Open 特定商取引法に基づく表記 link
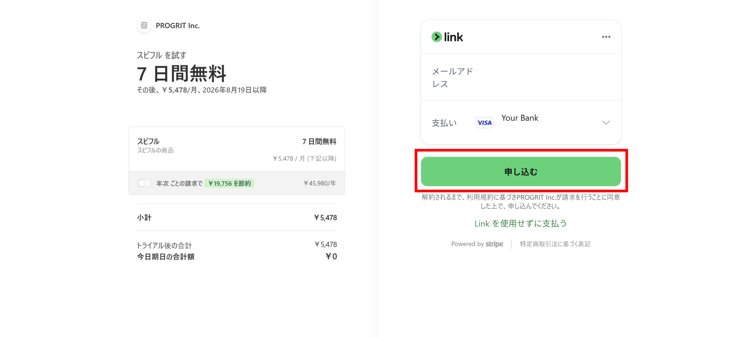Viewport: 752px width, 337px height. tap(555, 244)
